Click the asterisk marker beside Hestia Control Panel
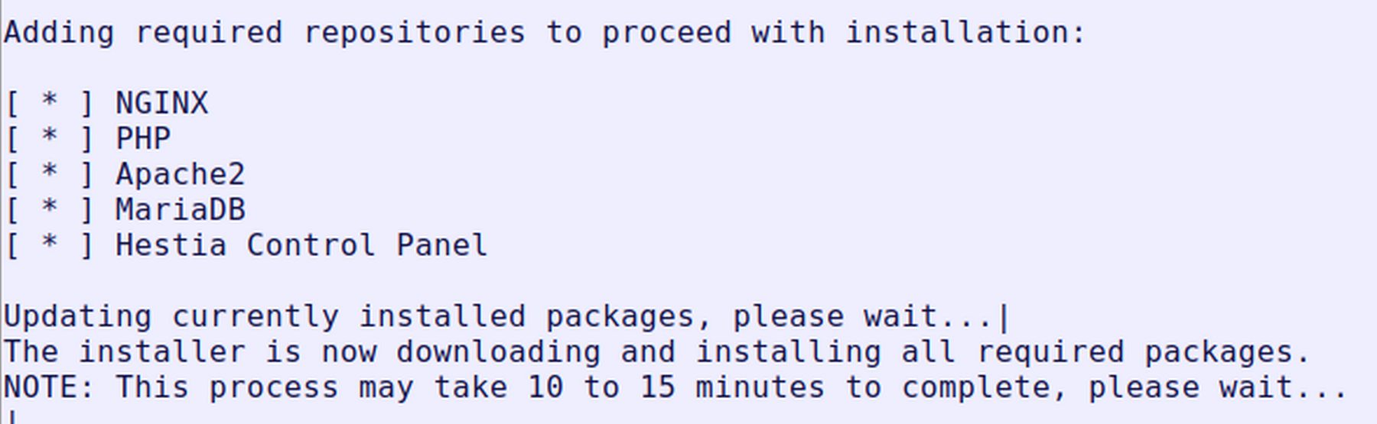 click(x=50, y=244)
